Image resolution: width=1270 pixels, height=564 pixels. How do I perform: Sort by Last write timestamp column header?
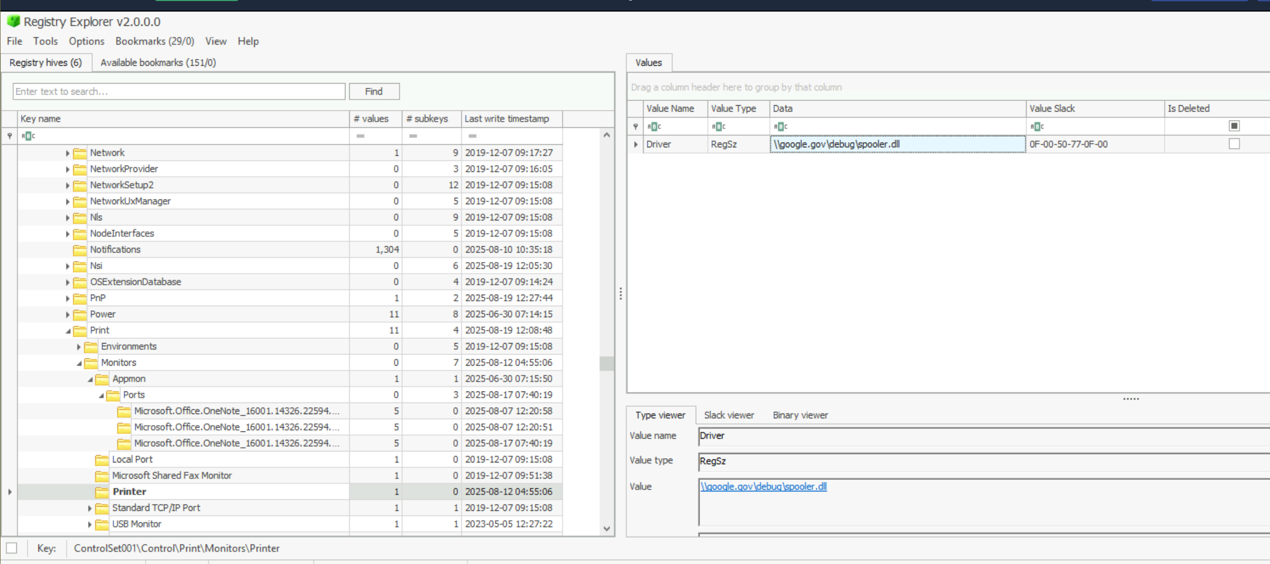512,119
